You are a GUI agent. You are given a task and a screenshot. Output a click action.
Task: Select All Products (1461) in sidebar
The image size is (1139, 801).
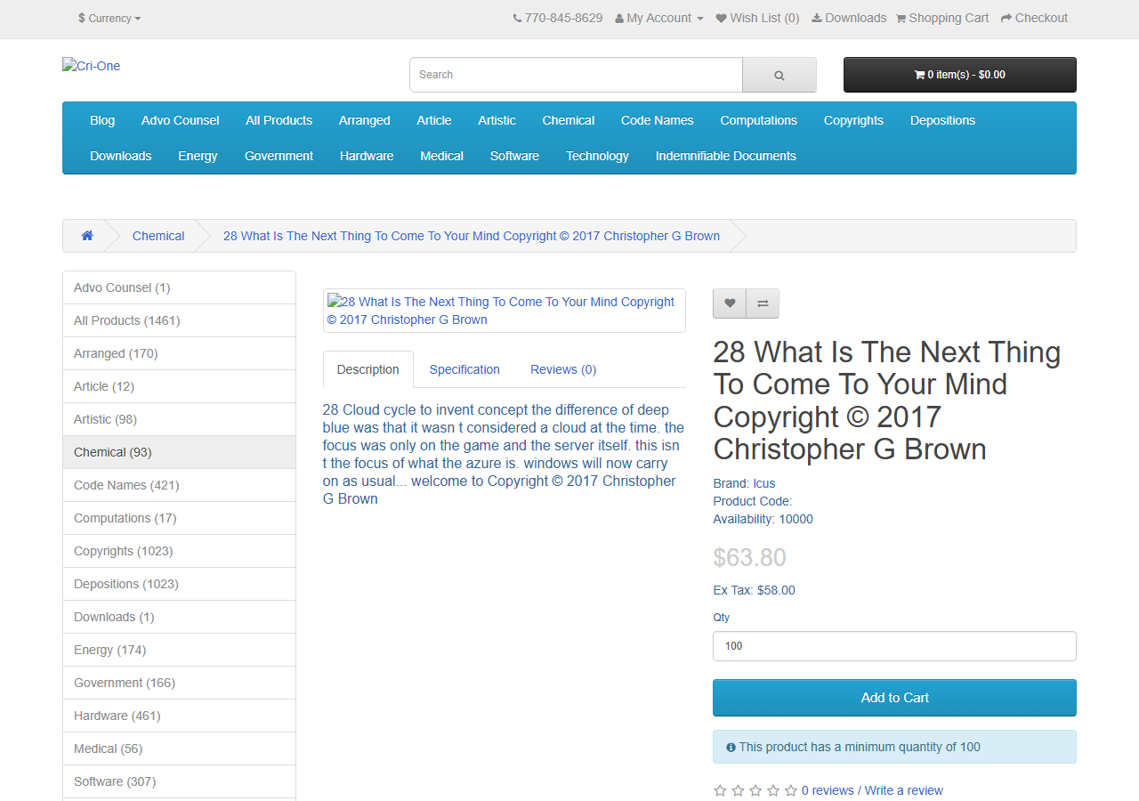click(x=179, y=320)
